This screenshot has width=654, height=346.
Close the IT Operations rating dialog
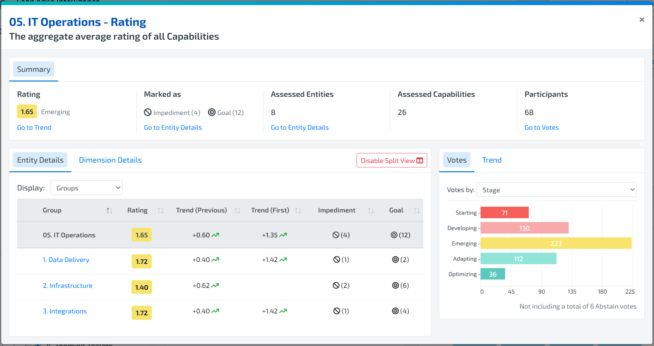click(642, 20)
